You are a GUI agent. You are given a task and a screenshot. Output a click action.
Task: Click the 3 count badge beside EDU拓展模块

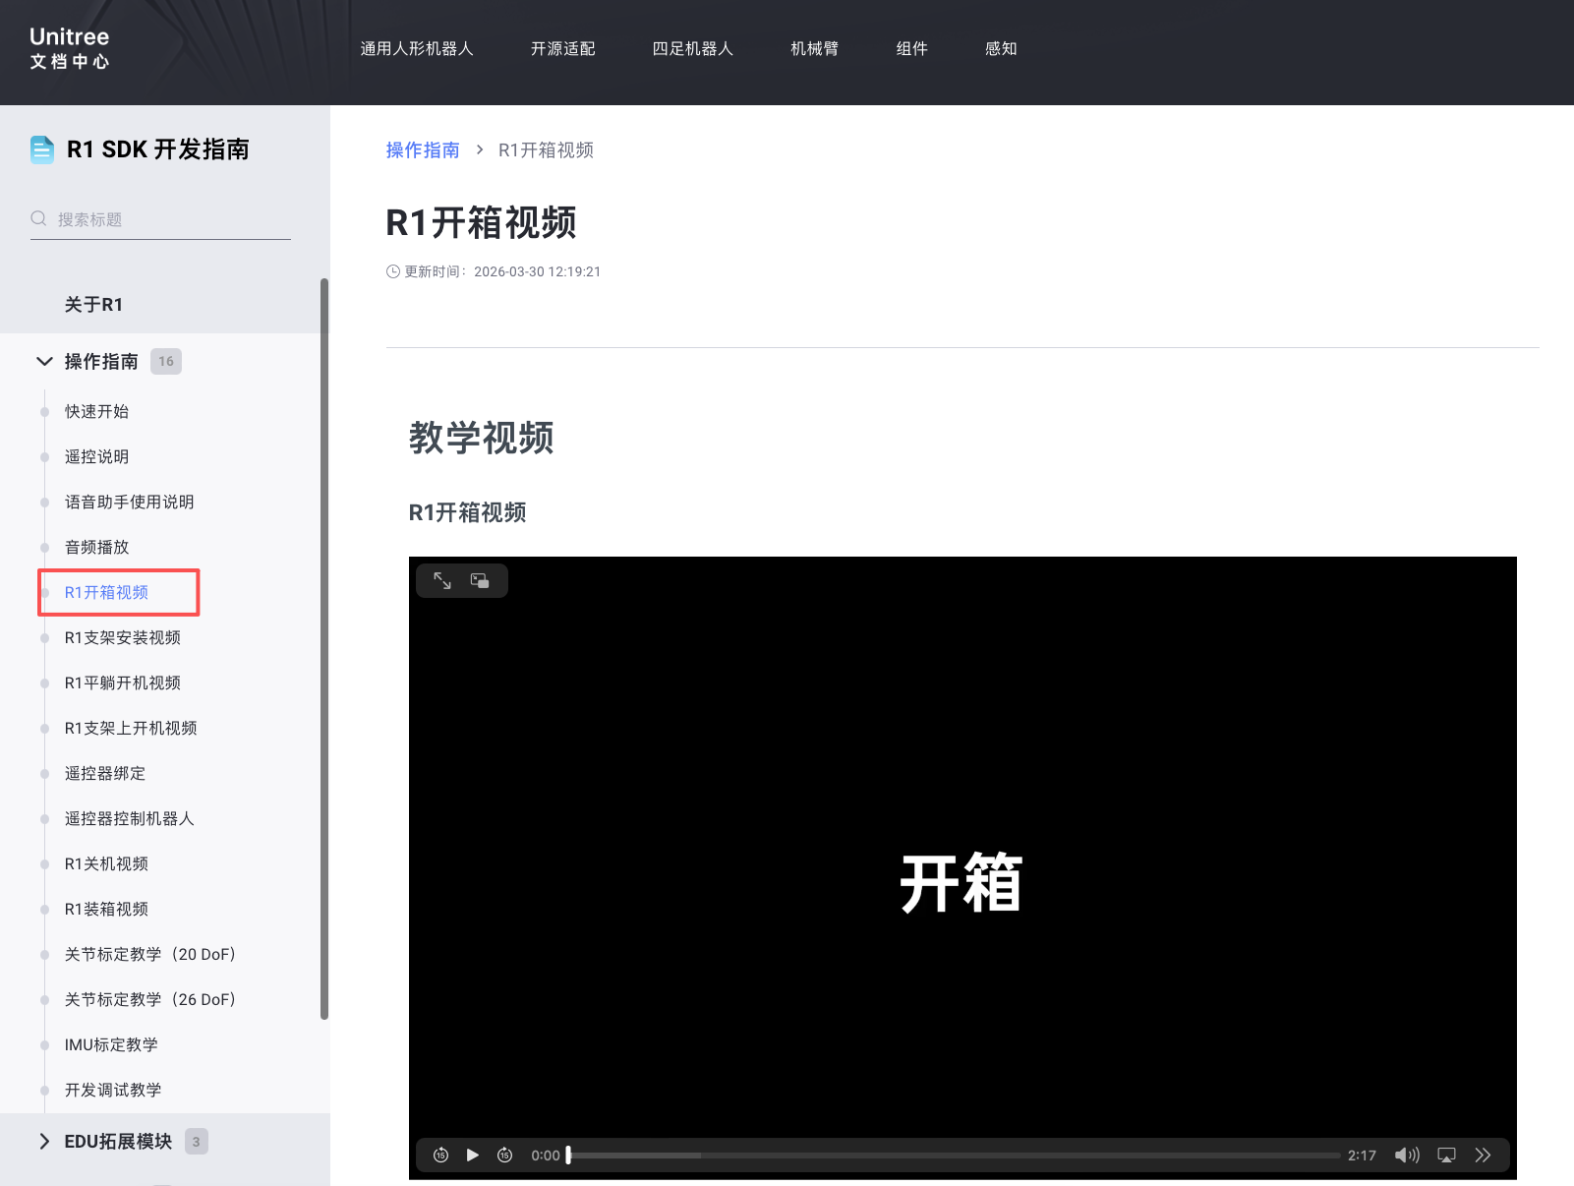coord(197,1141)
